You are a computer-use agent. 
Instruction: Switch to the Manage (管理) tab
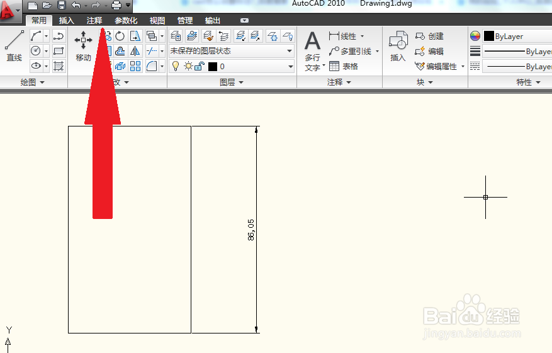[185, 20]
